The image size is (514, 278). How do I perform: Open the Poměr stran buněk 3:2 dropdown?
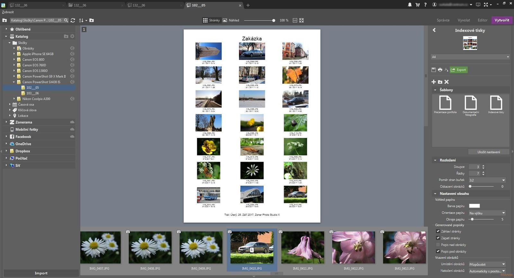click(487, 180)
